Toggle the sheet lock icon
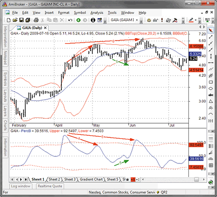 128,179
